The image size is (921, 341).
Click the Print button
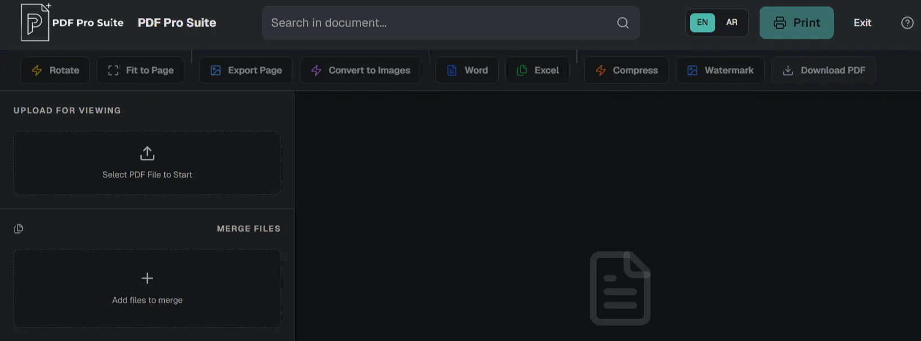[x=797, y=23]
